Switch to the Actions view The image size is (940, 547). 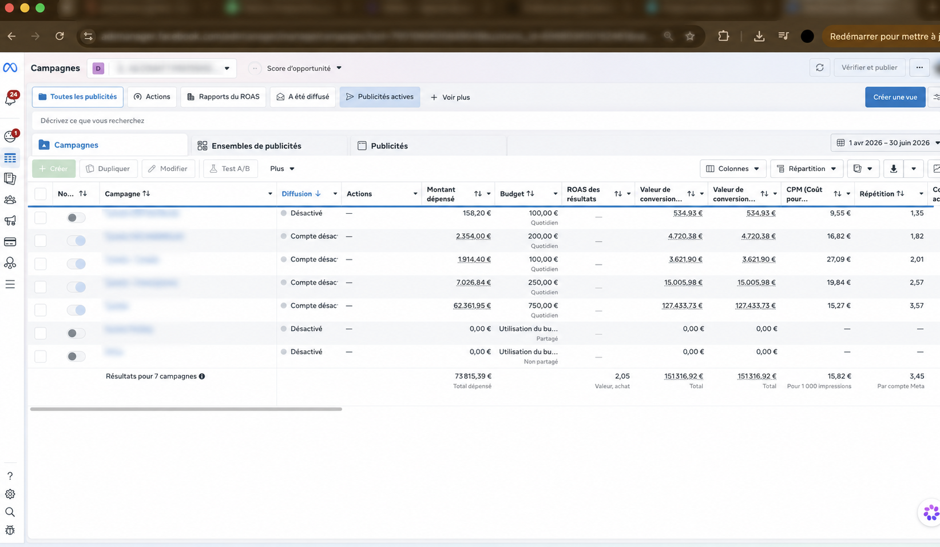pyautogui.click(x=152, y=97)
